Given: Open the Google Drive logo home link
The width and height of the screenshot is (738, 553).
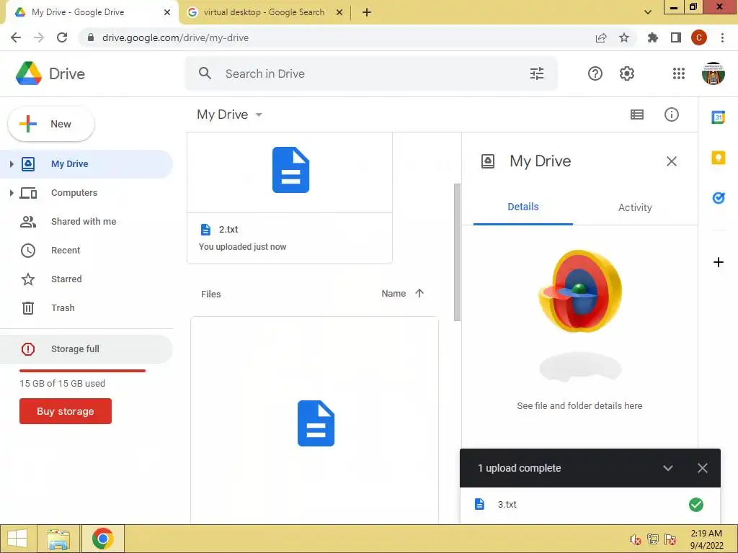Looking at the screenshot, I should click(x=50, y=73).
